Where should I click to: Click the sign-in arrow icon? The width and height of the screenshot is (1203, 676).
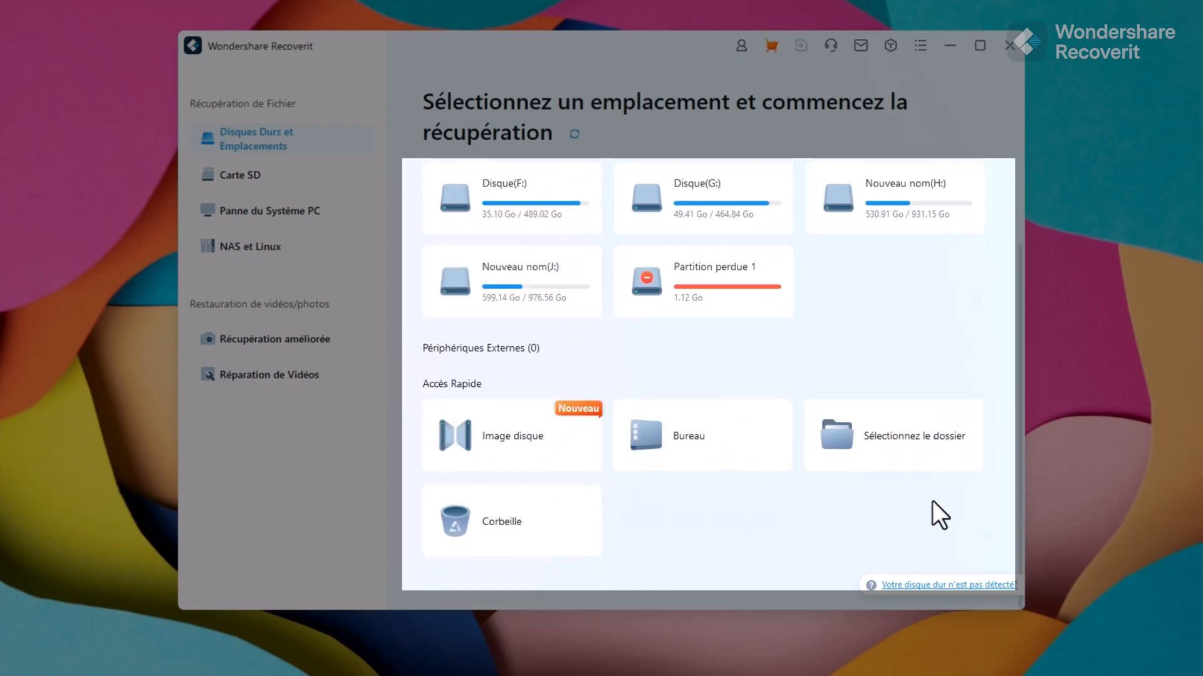click(801, 46)
